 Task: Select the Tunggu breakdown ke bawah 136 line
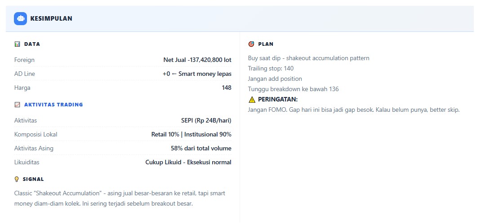point(293,89)
